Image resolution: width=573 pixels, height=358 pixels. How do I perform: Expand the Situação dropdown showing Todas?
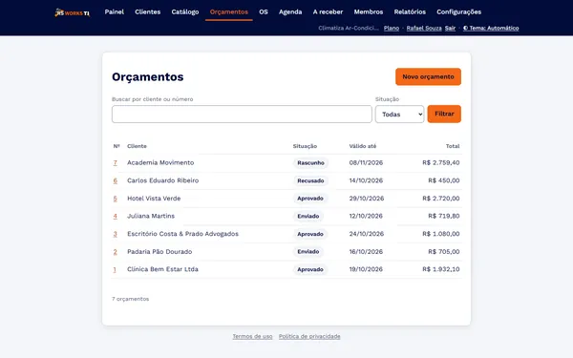[400, 115]
